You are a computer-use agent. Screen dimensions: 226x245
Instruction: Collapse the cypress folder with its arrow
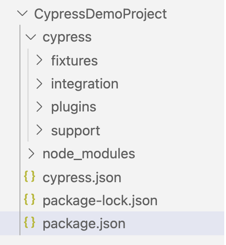click(x=31, y=37)
